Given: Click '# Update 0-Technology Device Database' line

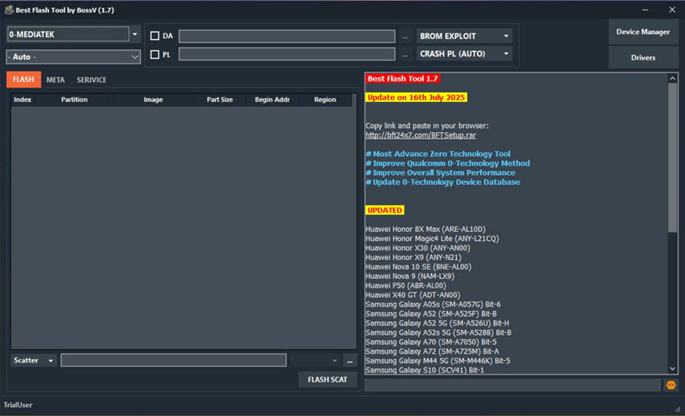Looking at the screenshot, I should tap(443, 182).
